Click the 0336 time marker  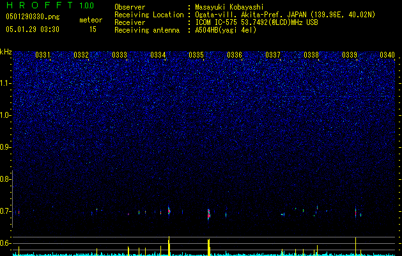tap(235, 55)
